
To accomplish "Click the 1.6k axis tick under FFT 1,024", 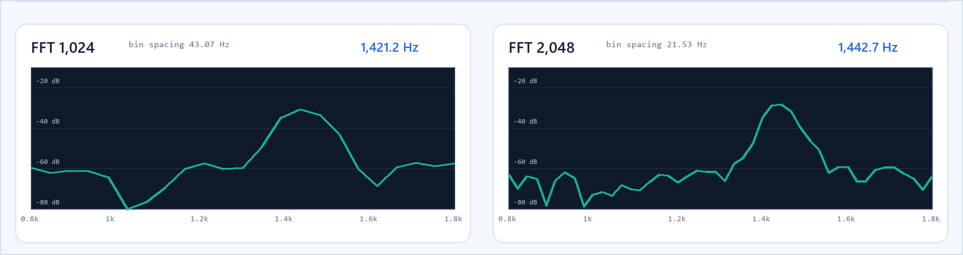I will (369, 219).
